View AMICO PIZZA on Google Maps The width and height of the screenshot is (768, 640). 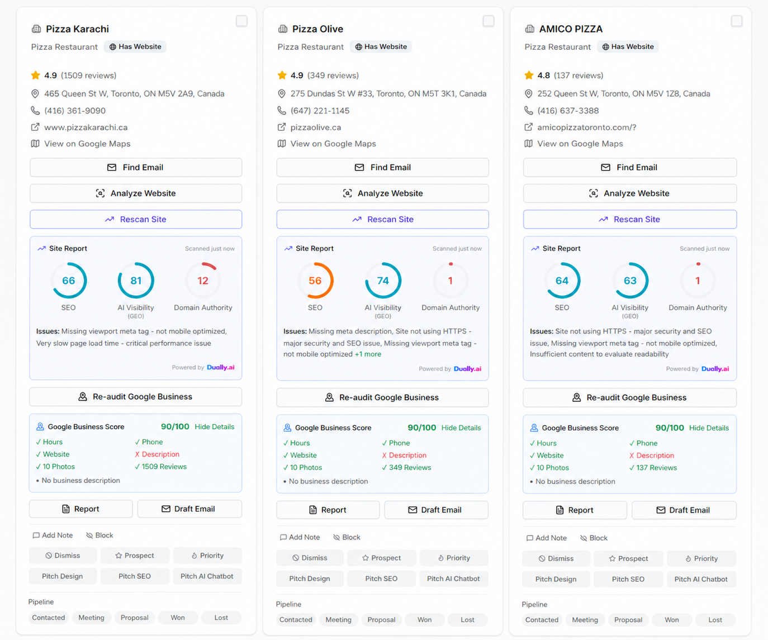pyautogui.click(x=580, y=144)
